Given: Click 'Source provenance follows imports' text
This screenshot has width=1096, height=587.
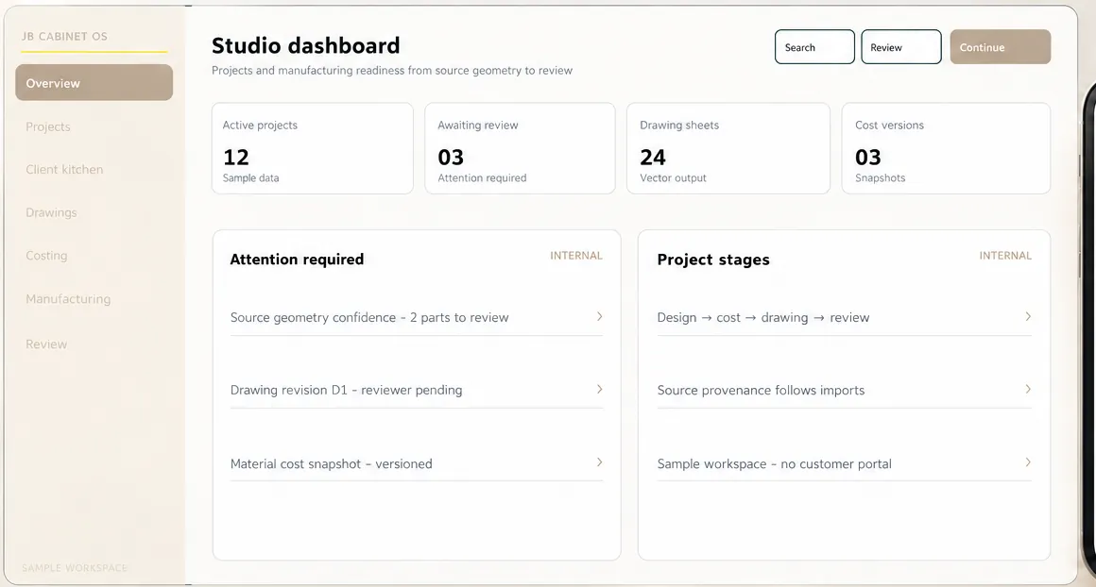Looking at the screenshot, I should coord(761,390).
